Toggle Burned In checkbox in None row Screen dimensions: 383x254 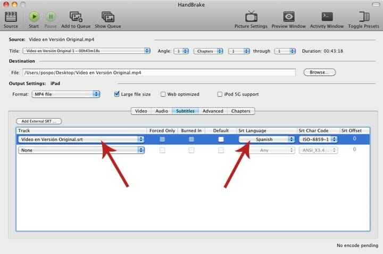(191, 150)
